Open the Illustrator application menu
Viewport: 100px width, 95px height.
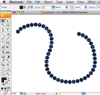(16, 2)
